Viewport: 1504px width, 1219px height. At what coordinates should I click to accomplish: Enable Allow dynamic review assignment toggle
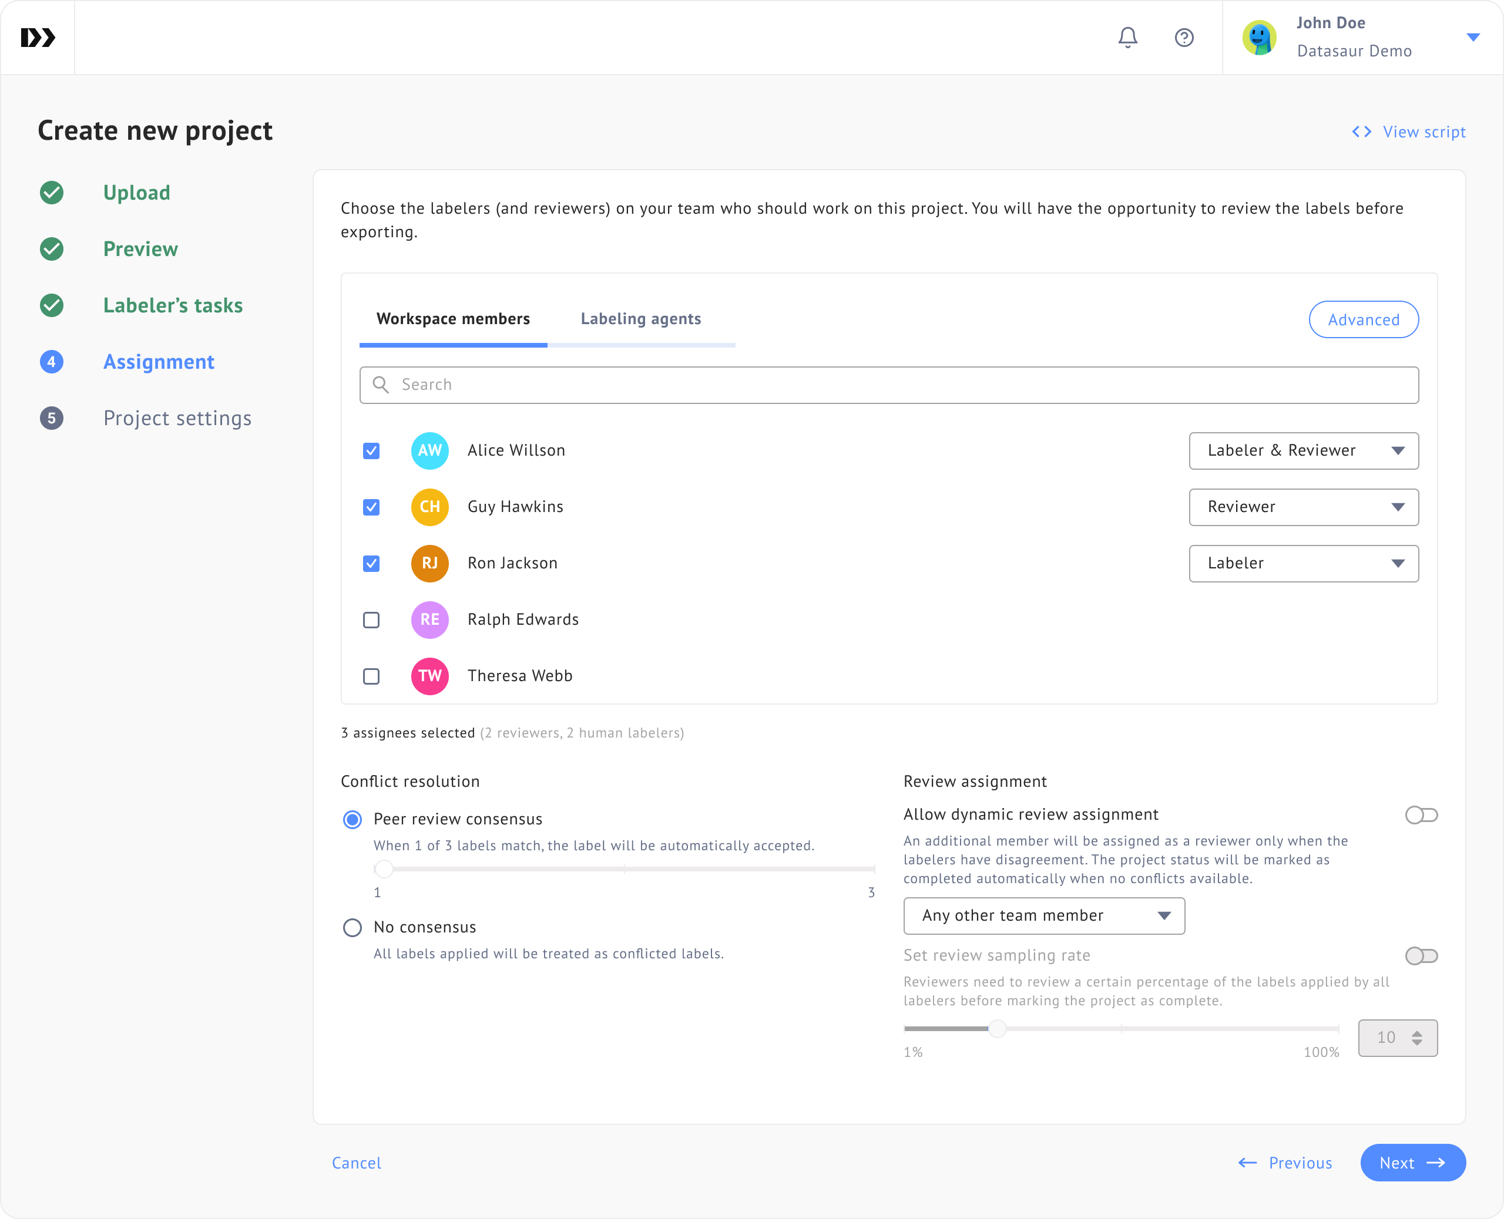pos(1421,815)
